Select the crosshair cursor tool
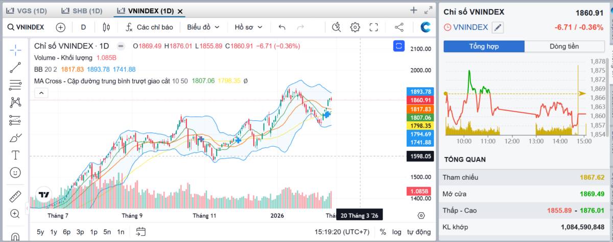Screen dimensions: 613x242 tap(15, 49)
